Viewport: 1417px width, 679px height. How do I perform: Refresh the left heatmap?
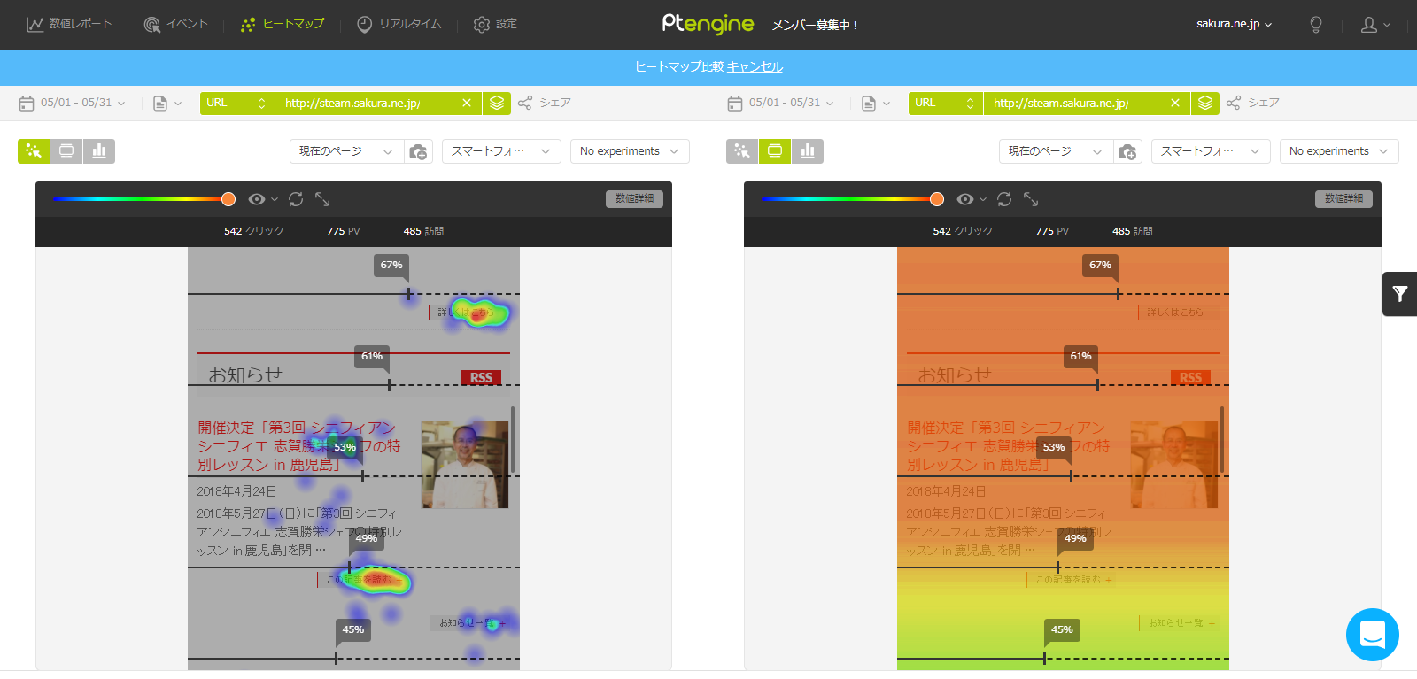point(296,199)
